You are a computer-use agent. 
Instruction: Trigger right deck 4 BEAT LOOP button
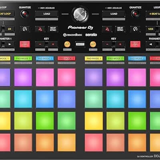click(153, 14)
